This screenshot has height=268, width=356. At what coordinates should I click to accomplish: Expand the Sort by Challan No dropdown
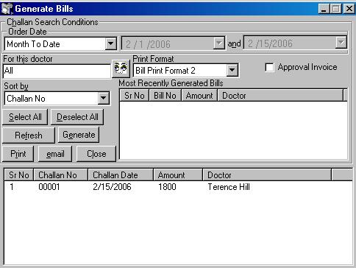(104, 98)
